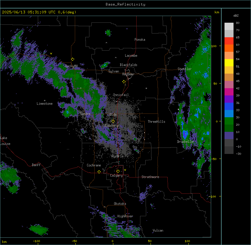Pick the bright yellow swatch in the dBZ legend
Screen dimensions: 251x245
click(229, 63)
